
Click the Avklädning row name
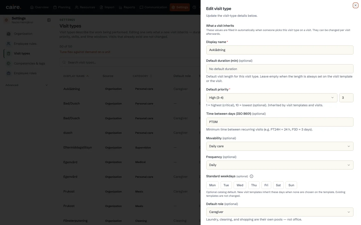pos(72,89)
